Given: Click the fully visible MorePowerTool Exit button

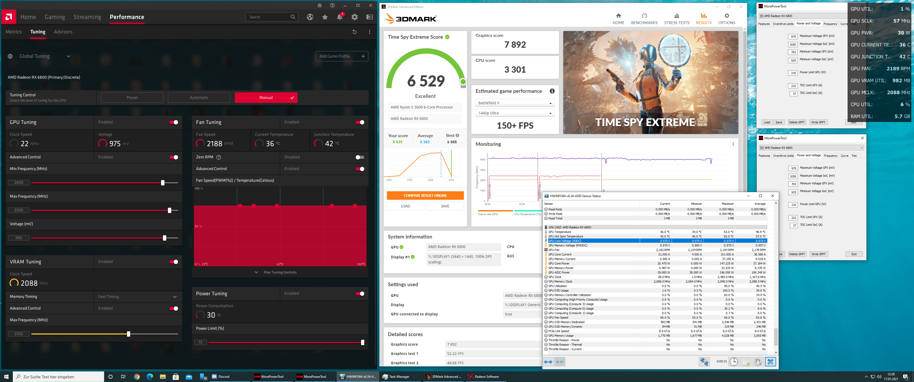Looking at the screenshot, I should coord(854,254).
